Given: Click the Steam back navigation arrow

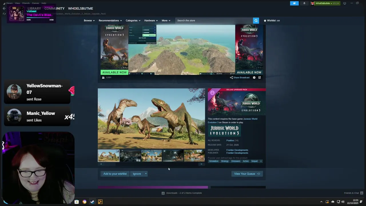Looking at the screenshot, I should pyautogui.click(x=4, y=8).
